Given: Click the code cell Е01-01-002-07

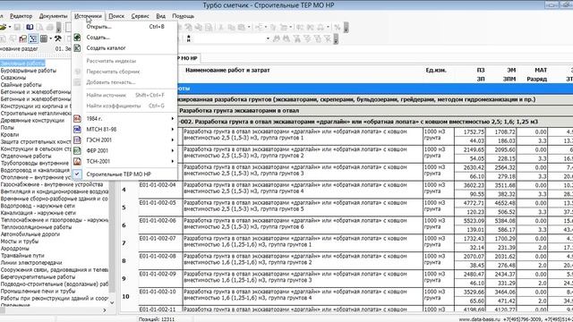Looking at the screenshot, I should 158,239.
